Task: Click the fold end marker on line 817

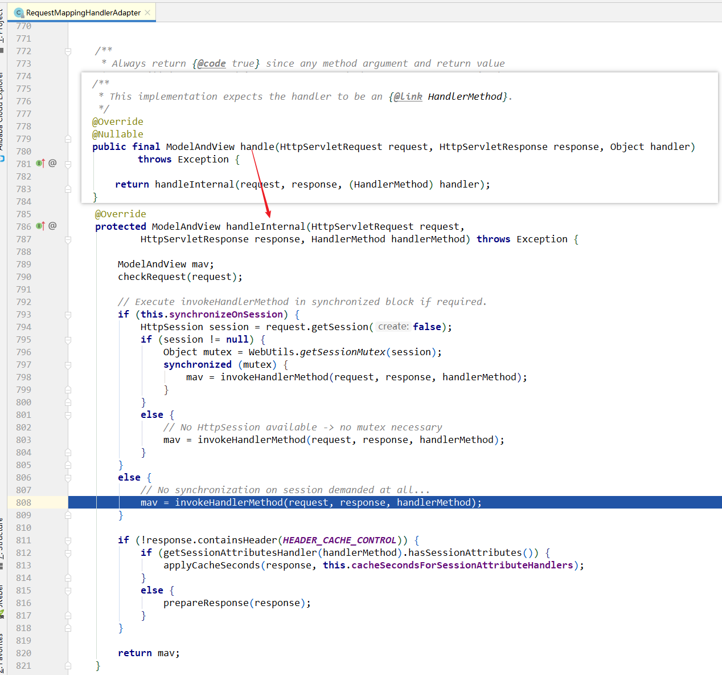Action: (x=68, y=616)
